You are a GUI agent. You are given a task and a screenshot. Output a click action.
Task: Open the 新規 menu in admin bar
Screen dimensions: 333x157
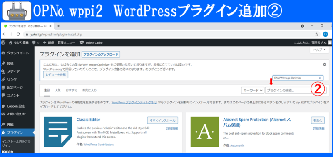click(48, 43)
